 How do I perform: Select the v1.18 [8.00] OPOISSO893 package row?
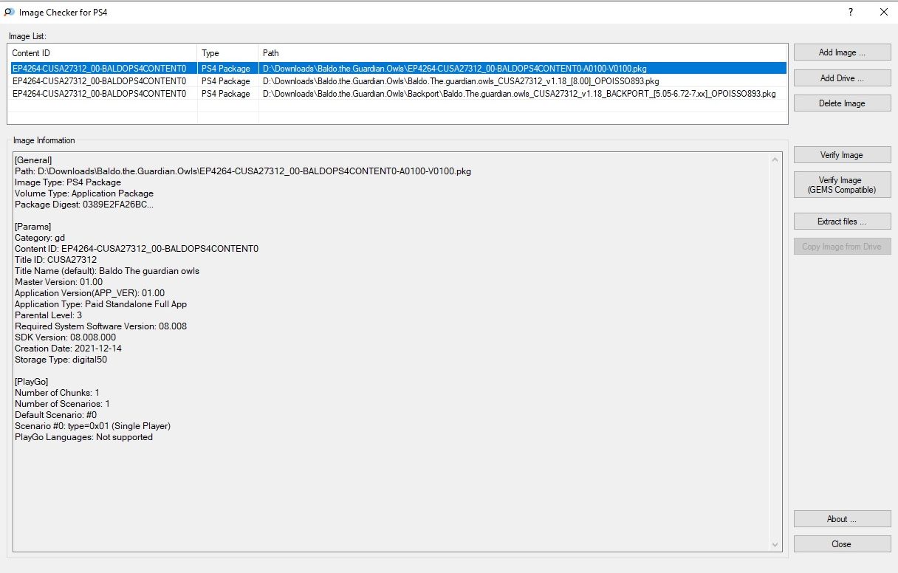[x=461, y=81]
